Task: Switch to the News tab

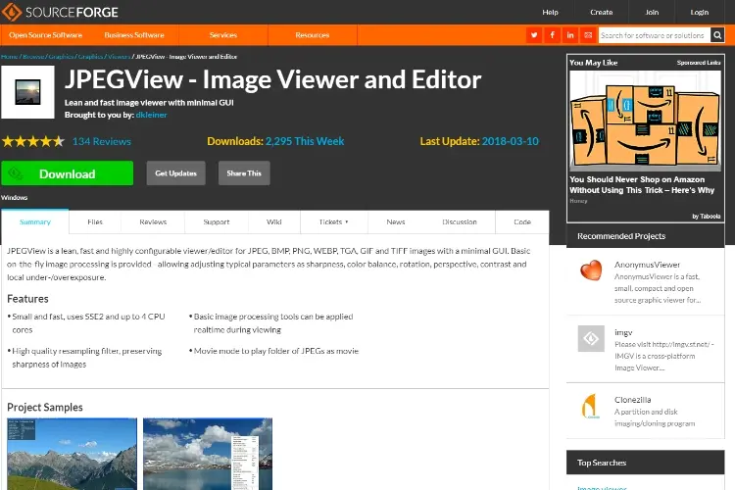Action: [396, 221]
